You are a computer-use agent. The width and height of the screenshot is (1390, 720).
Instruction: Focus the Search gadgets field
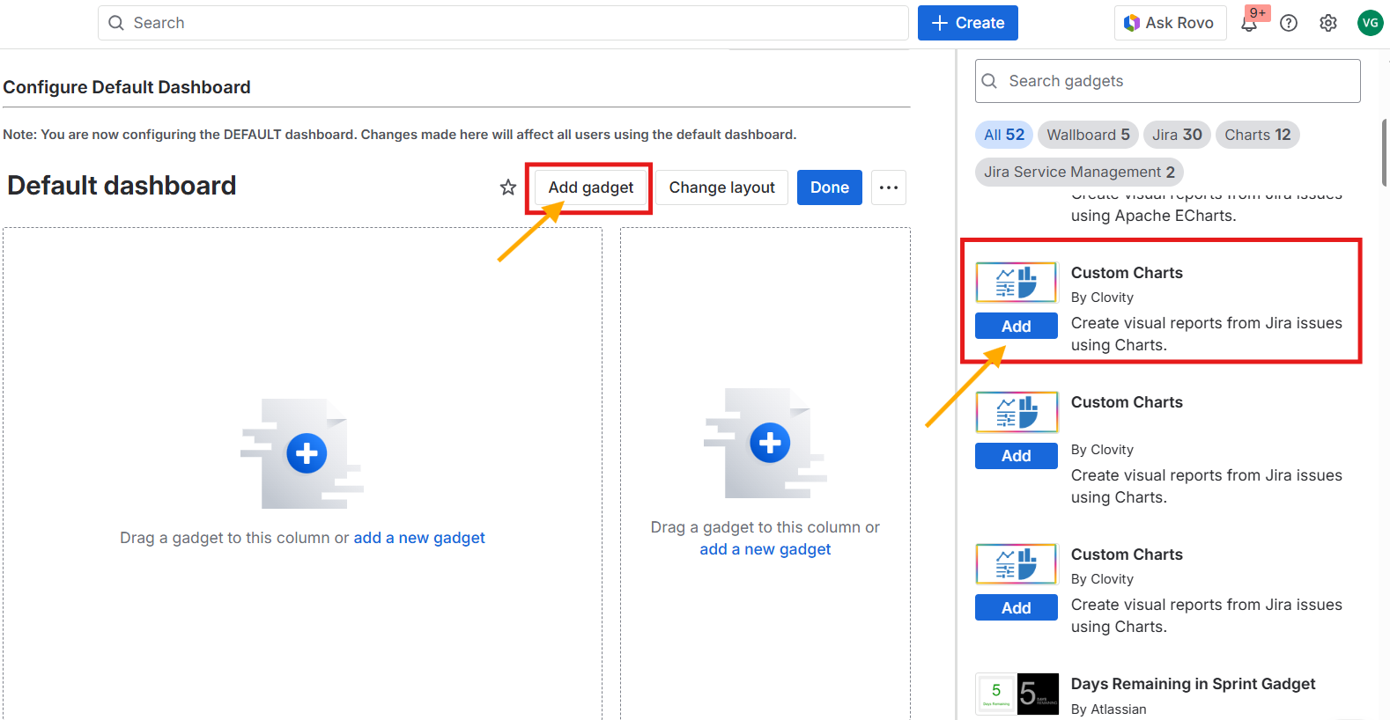(x=1168, y=81)
